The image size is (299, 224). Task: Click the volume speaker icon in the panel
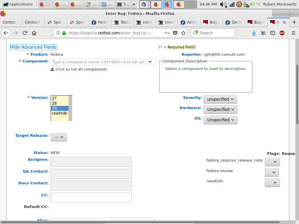(223, 4)
